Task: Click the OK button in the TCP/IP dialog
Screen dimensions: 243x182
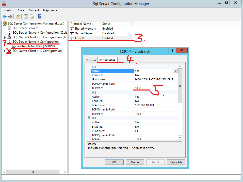Action: click(x=114, y=162)
